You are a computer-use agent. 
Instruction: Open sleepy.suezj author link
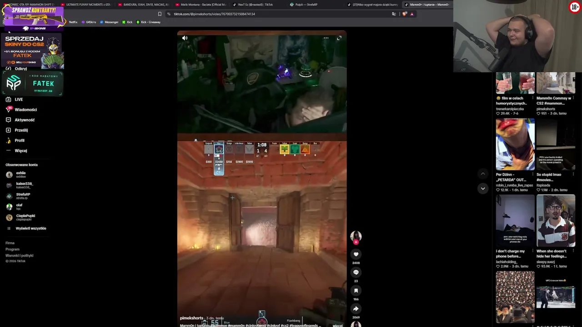click(546, 262)
